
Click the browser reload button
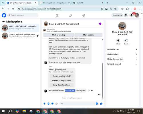pos(13,9)
